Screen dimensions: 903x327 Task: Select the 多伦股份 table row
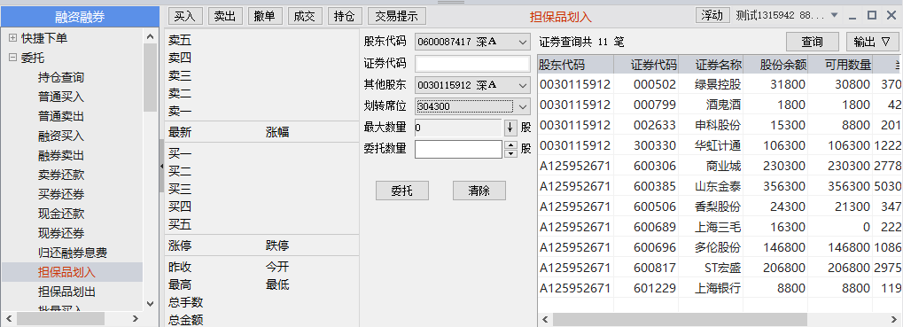[720, 247]
